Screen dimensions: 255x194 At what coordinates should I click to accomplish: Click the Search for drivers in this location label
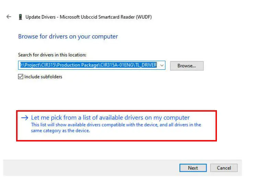pos(52,55)
